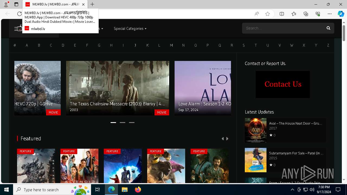Image resolution: width=347 pixels, height=195 pixels.
Task: Open the Alienoid featured poster
Action: pyautogui.click(x=79, y=166)
